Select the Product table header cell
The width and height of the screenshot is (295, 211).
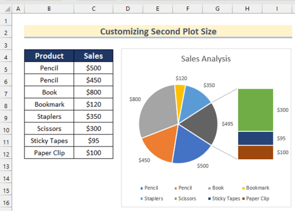click(49, 56)
